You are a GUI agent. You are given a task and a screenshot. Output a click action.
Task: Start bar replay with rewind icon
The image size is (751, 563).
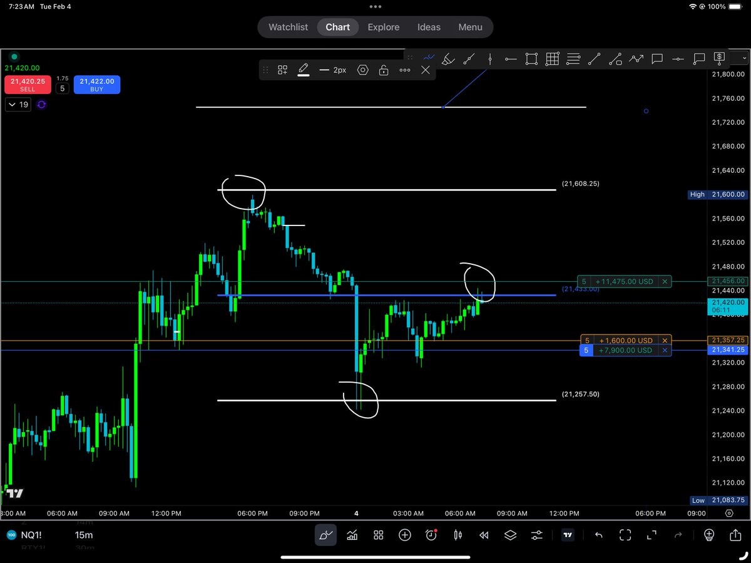(x=484, y=535)
